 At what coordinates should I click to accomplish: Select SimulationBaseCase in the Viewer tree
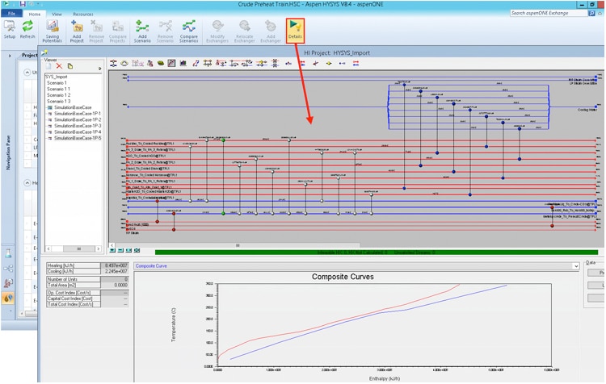coord(73,107)
